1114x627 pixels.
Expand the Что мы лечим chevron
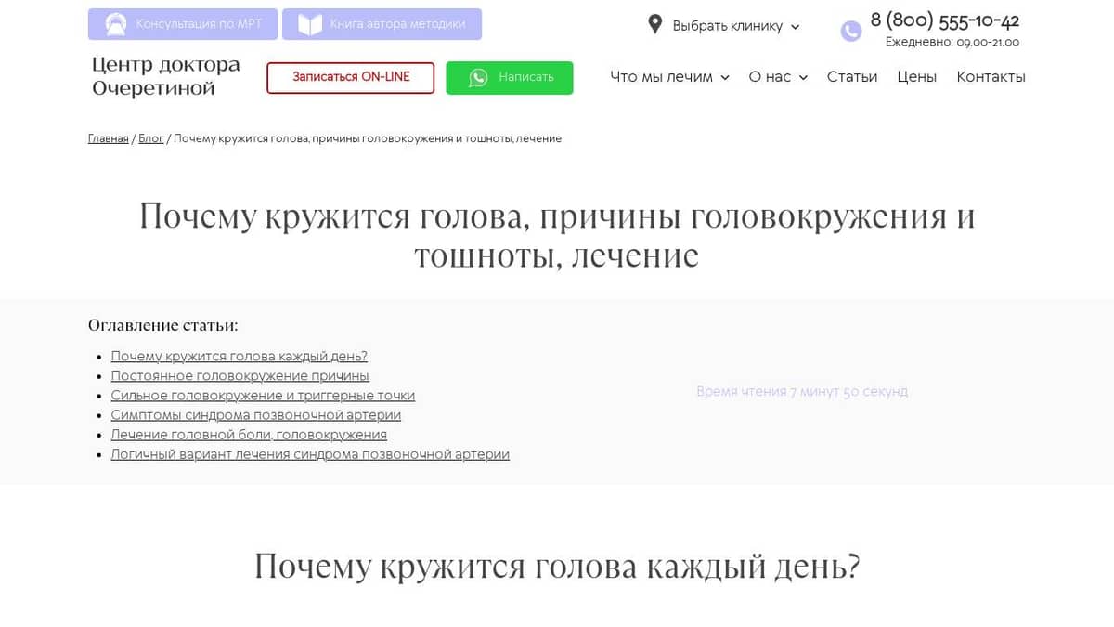725,78
